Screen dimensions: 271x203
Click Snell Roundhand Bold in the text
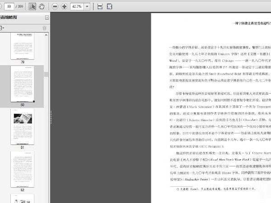coord(225,74)
